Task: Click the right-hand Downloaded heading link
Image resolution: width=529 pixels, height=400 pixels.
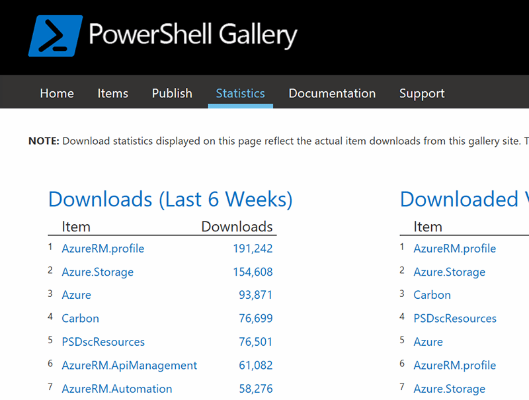Action: 463,199
